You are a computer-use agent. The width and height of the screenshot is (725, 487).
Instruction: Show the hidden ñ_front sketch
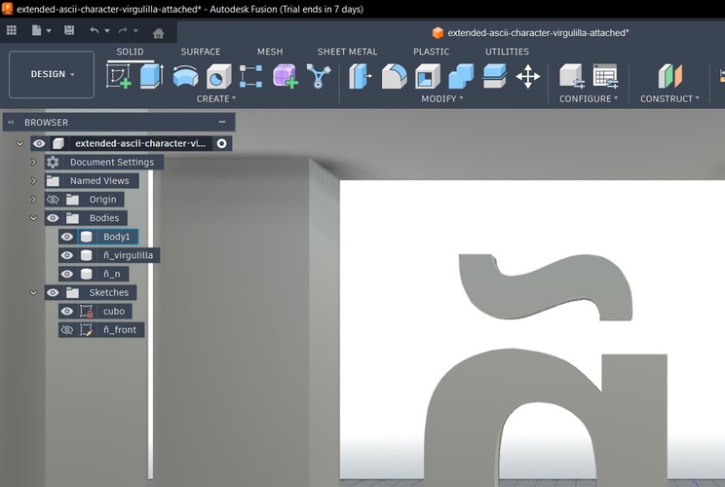click(67, 330)
